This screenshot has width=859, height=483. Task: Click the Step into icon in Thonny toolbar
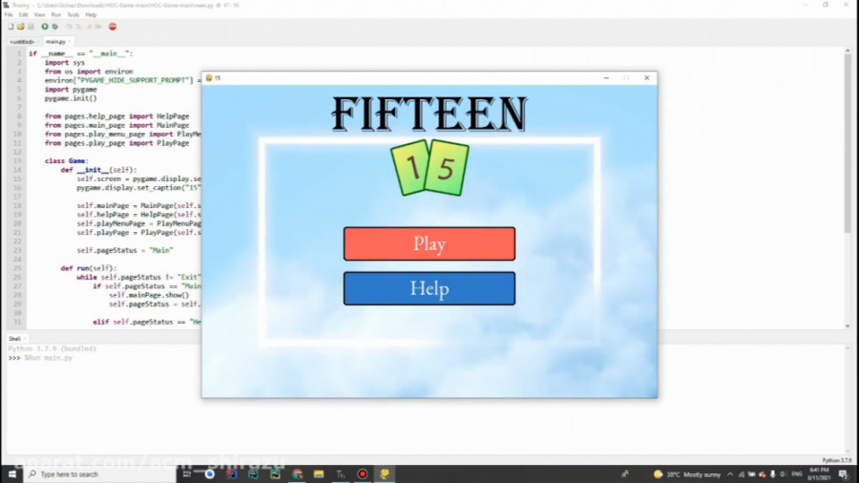point(78,27)
